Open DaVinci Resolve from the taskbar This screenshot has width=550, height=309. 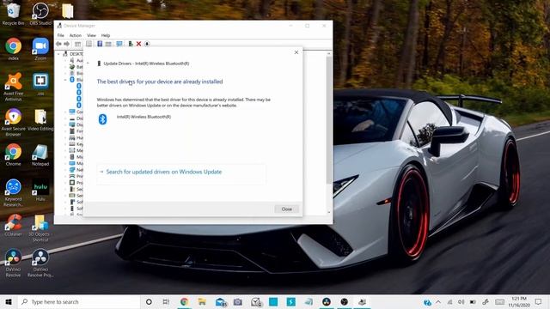tap(327, 301)
